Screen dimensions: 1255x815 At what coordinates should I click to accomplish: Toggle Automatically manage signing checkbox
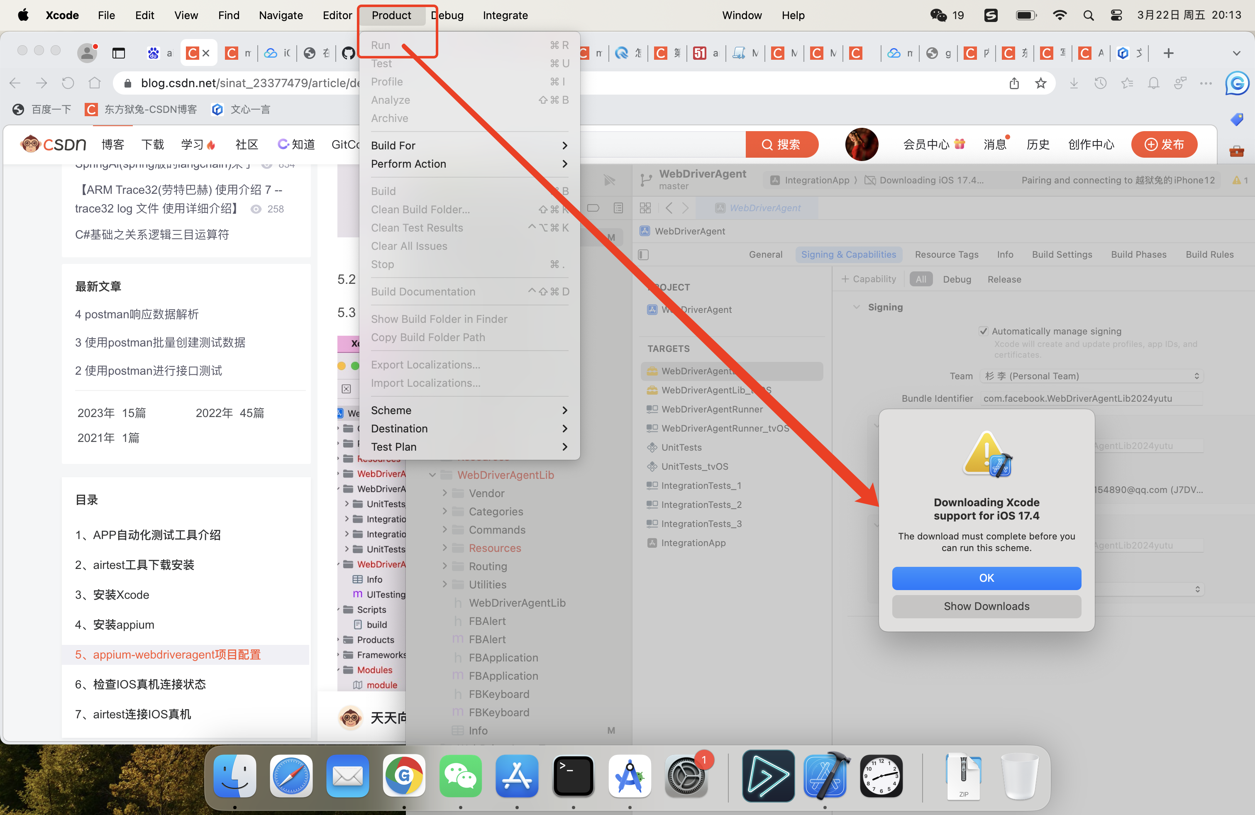(983, 331)
